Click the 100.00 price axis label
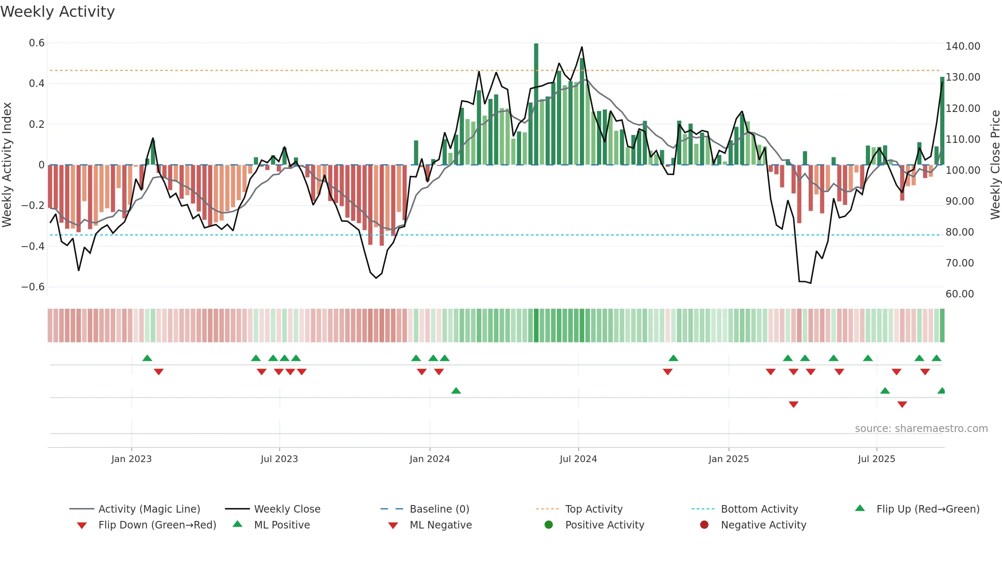Screen dimensions: 1002x564 [x=963, y=170]
